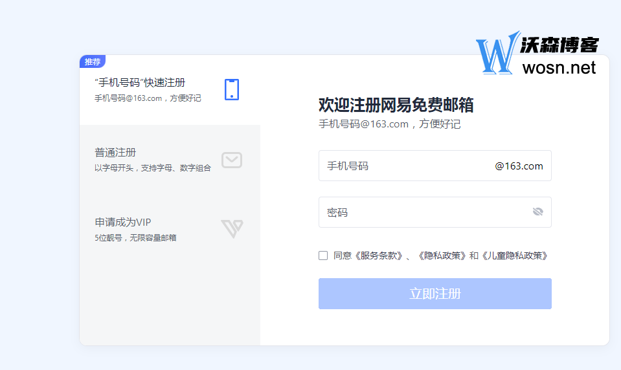This screenshot has height=370, width=621.
Task: Click the blue W logo watermark
Action: [497, 54]
